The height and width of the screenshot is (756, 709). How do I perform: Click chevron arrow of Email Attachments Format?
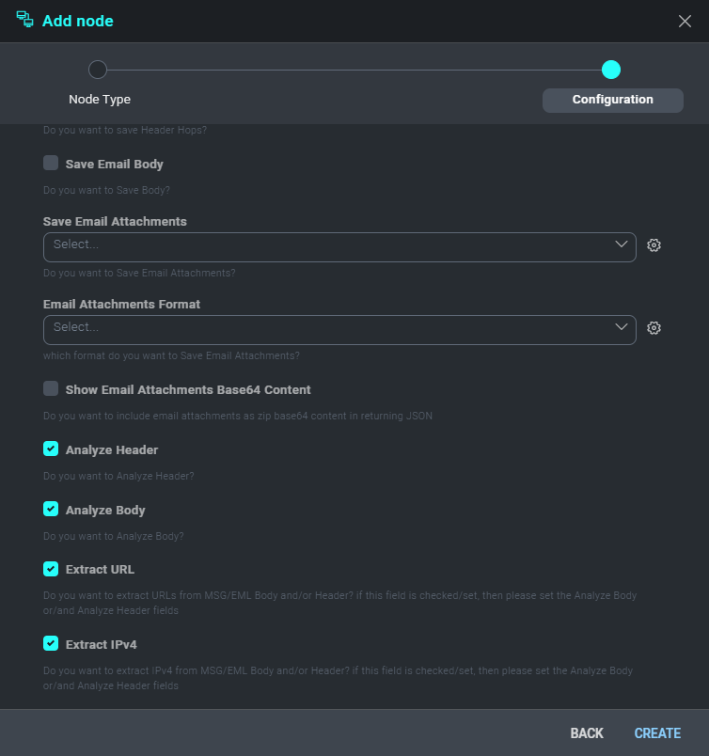click(622, 327)
